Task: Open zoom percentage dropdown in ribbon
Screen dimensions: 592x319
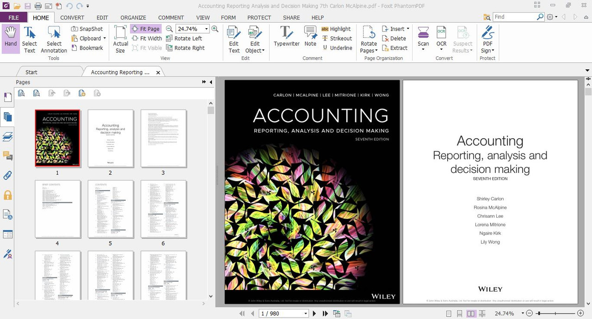Action: pos(206,29)
